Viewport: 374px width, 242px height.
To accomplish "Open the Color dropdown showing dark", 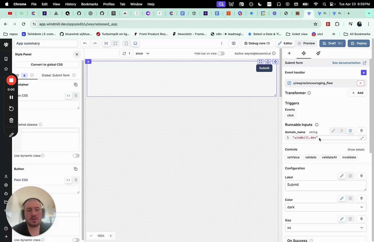I will pos(325,207).
